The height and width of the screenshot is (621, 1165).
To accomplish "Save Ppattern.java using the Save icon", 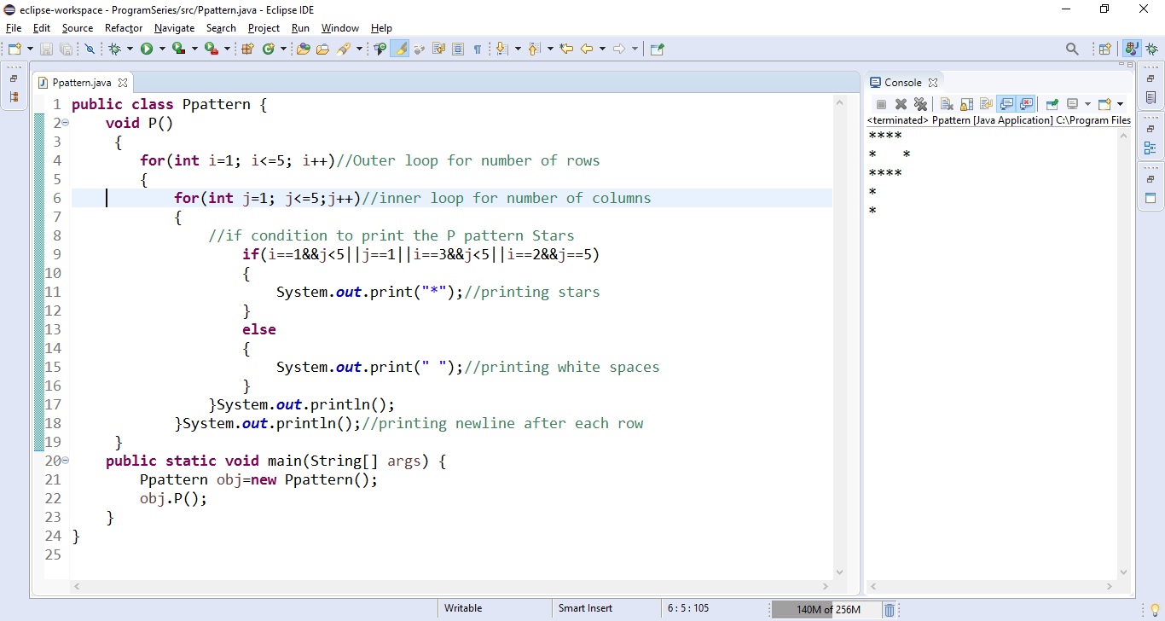I will point(46,49).
